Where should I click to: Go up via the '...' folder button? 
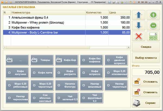click(x=17, y=60)
